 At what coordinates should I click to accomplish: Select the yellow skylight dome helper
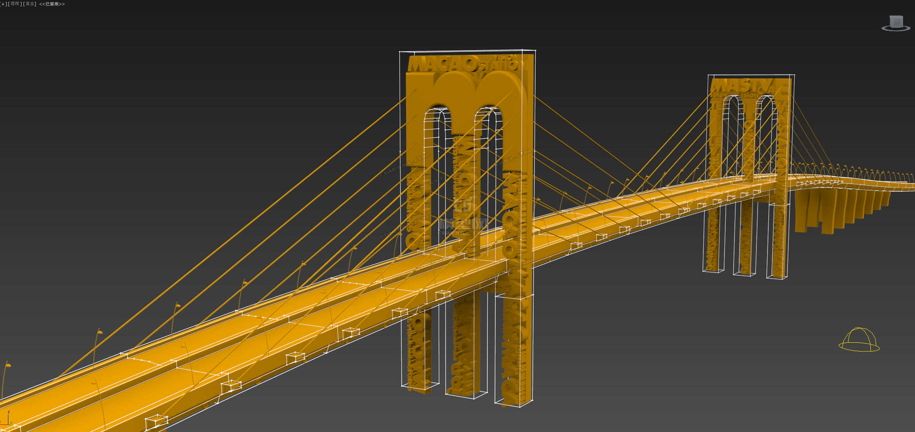click(859, 340)
